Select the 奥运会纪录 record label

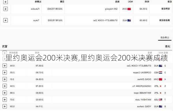(x=165, y=20)
